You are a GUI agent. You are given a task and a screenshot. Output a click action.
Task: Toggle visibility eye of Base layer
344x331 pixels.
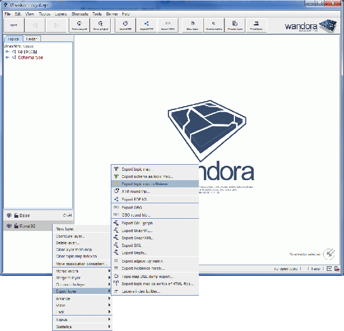click(9, 215)
